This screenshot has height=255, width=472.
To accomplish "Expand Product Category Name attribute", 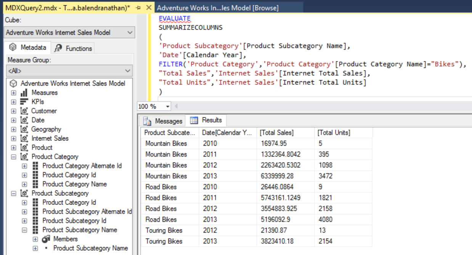I will coord(24,184).
